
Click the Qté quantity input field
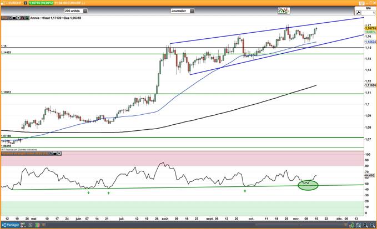pos(368,13)
